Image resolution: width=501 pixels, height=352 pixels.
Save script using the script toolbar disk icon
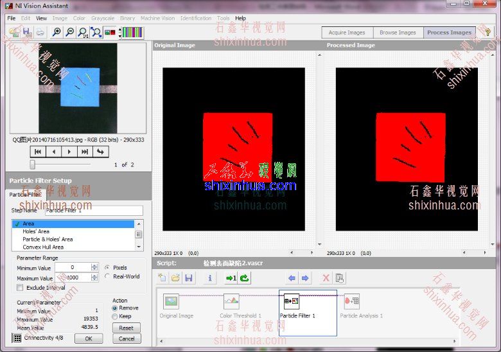click(x=188, y=278)
